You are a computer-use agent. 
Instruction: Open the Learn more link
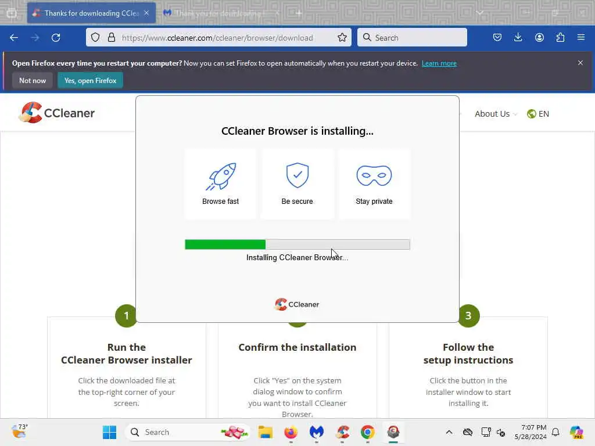click(439, 63)
